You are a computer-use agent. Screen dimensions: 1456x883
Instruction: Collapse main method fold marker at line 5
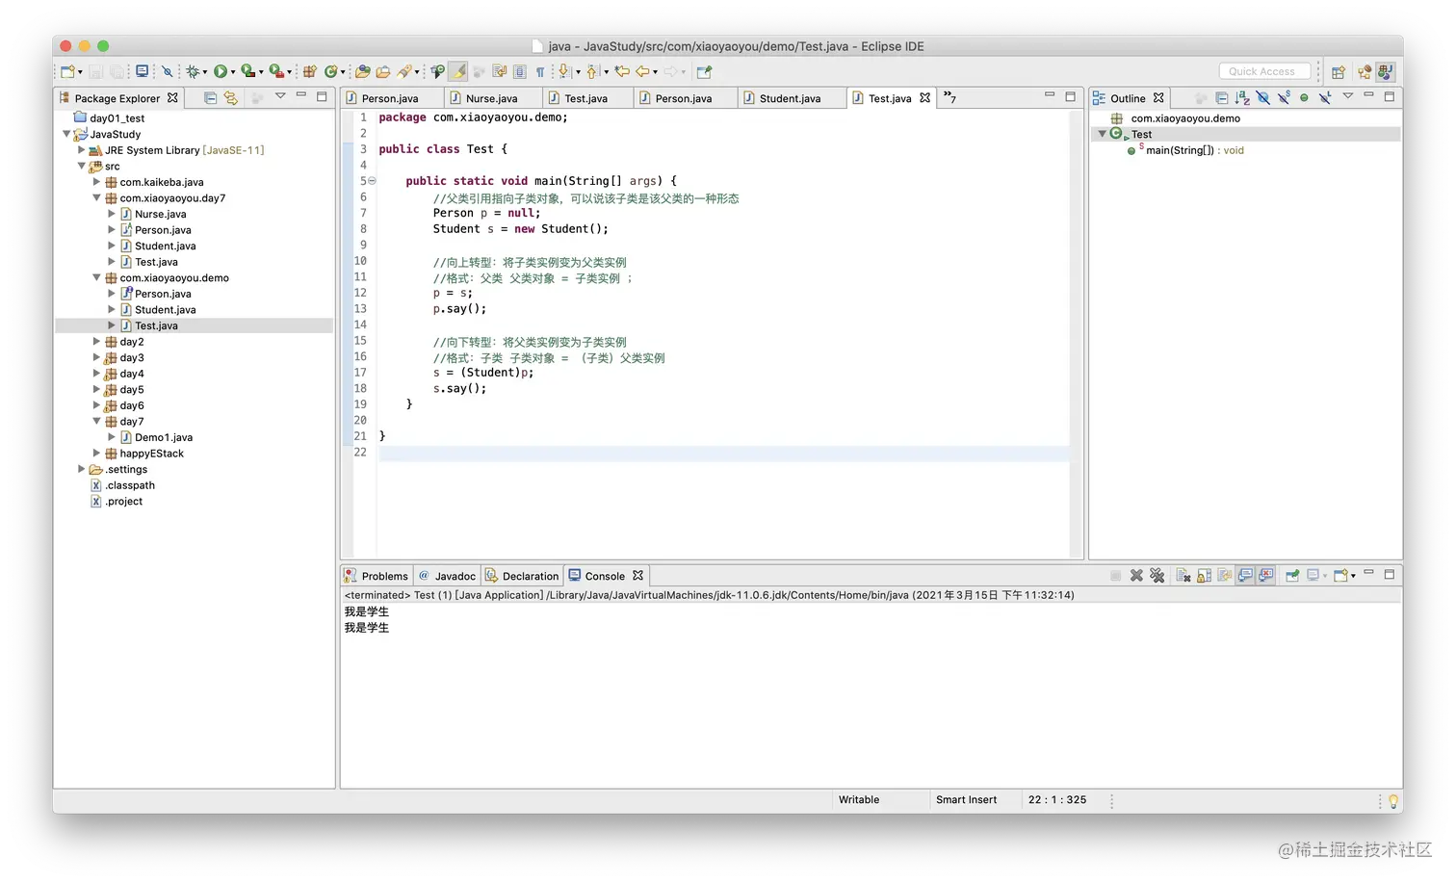pos(372,181)
